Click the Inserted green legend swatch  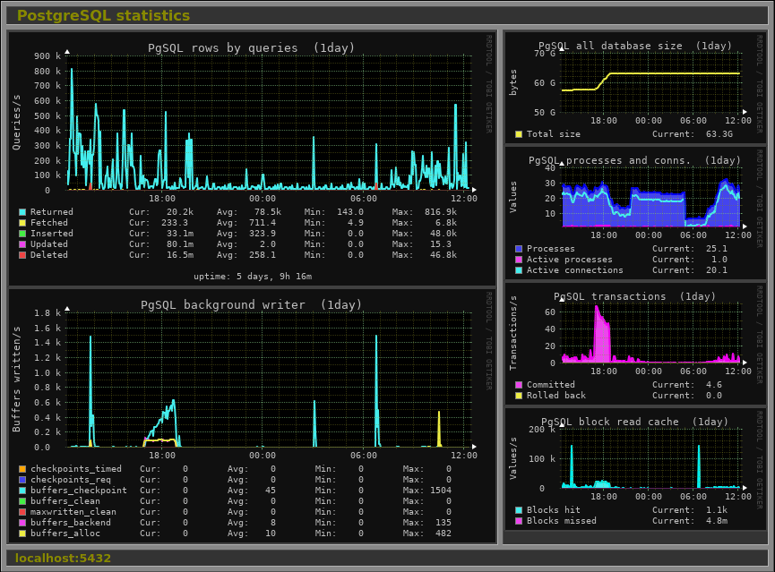(x=22, y=234)
